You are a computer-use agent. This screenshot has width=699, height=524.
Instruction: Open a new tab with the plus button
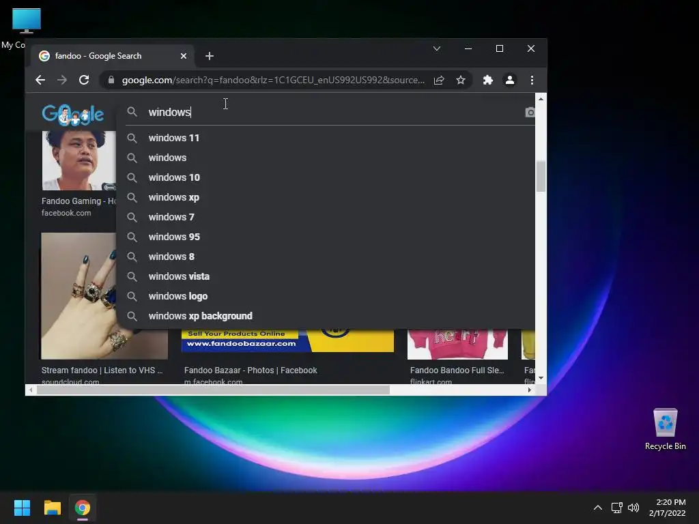point(210,56)
